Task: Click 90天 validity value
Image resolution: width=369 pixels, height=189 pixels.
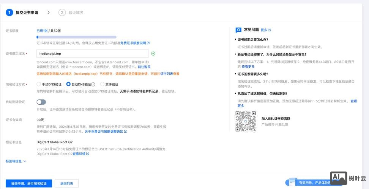Action: 40,120
